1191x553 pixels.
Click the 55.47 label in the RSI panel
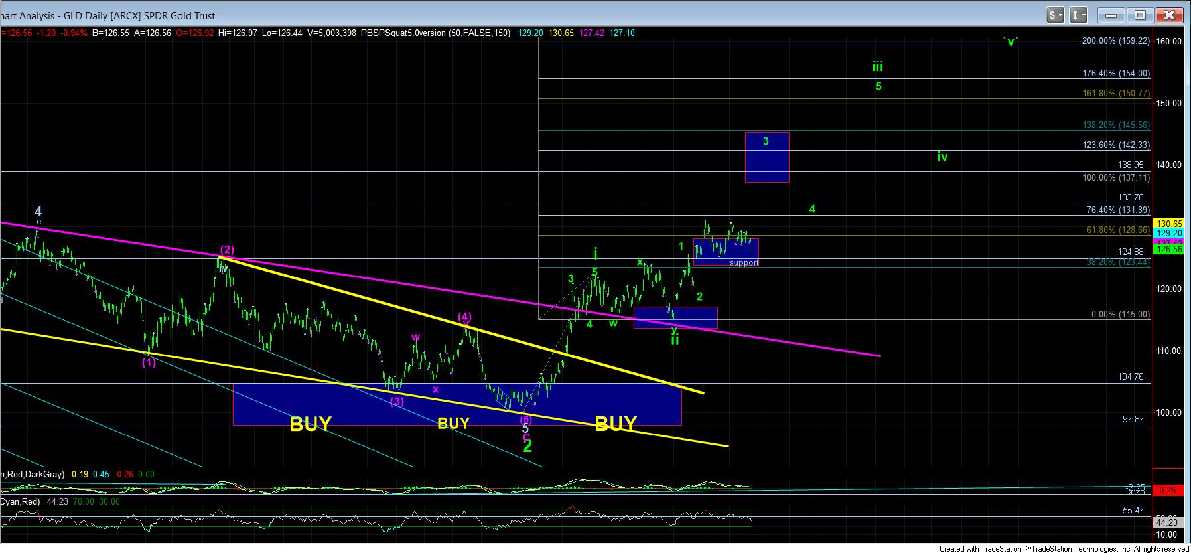[x=1133, y=510]
